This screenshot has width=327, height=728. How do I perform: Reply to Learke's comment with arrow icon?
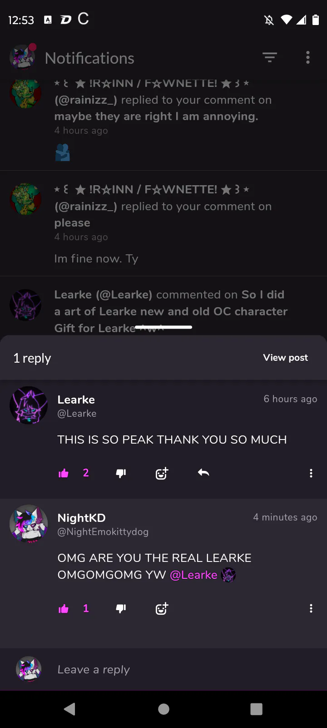point(203,473)
